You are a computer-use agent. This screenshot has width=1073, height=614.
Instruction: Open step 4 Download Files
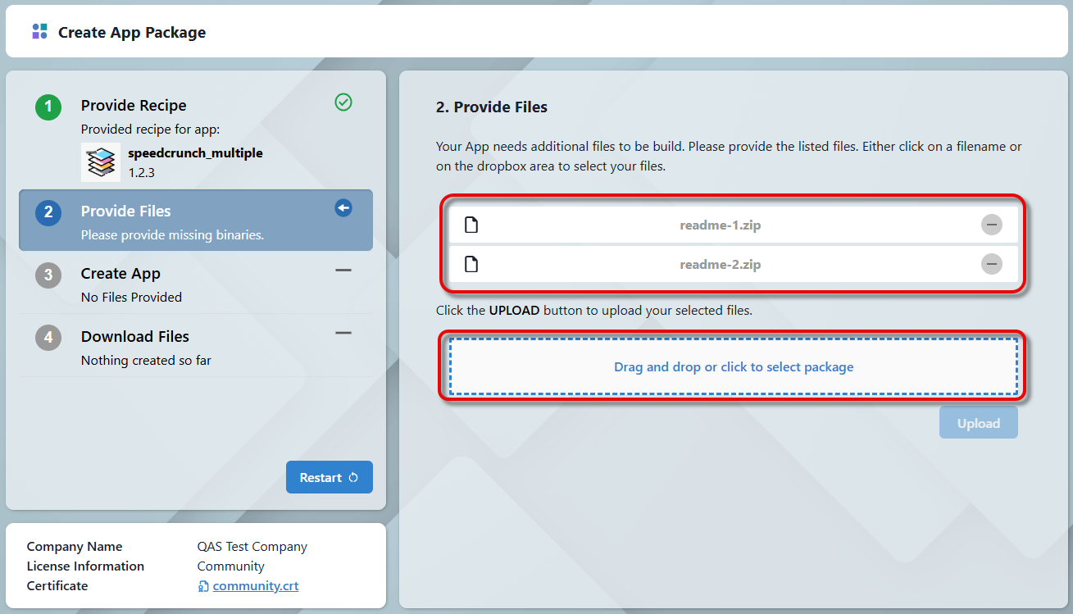tap(134, 337)
